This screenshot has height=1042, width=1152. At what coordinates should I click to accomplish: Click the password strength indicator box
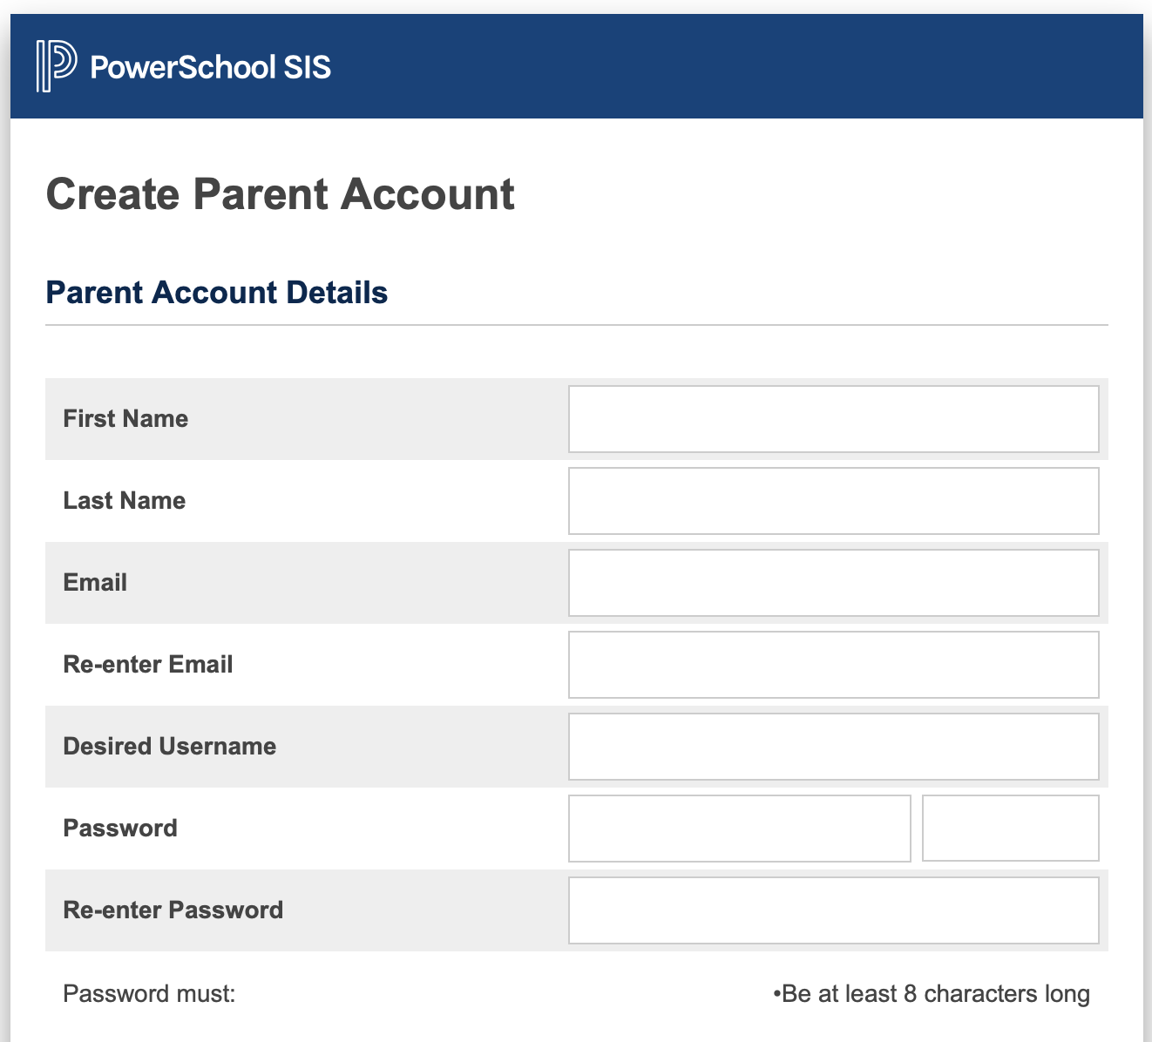point(1011,828)
